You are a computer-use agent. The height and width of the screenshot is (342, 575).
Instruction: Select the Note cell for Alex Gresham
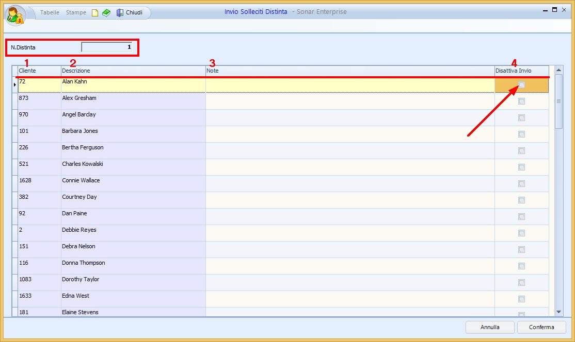click(x=349, y=101)
